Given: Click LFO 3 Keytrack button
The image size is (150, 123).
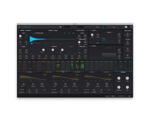Looking at the screenshot, I should click(94, 92).
